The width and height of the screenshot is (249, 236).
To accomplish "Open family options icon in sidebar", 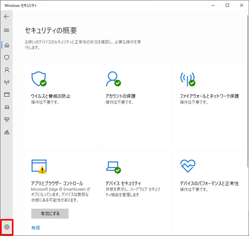I will (x=7, y=132).
